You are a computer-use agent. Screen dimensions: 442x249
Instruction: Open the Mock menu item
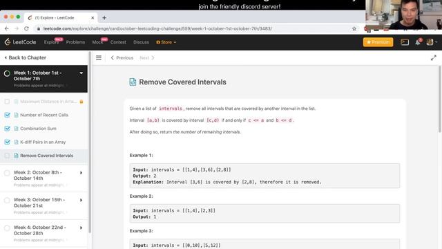[97, 42]
